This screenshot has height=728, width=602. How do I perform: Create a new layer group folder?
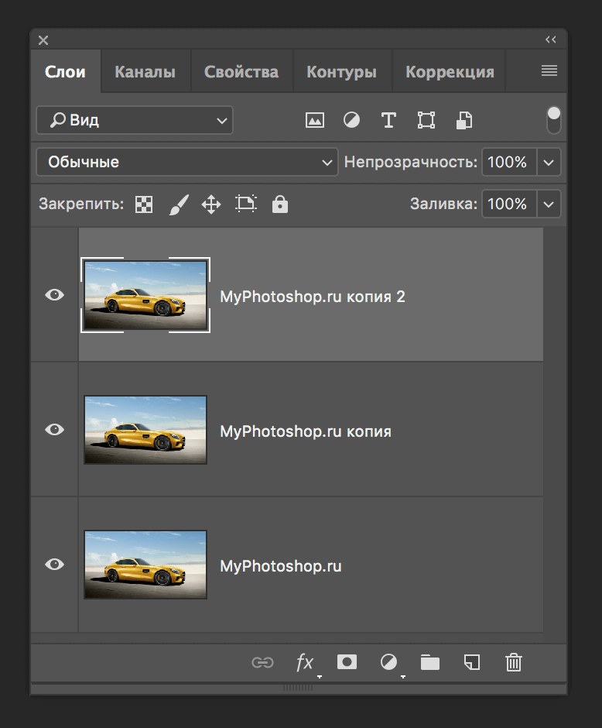429,662
